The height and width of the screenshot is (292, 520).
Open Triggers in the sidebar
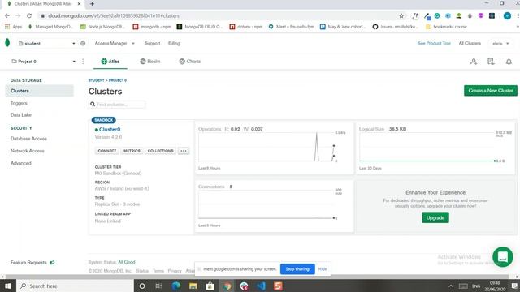[x=19, y=103]
